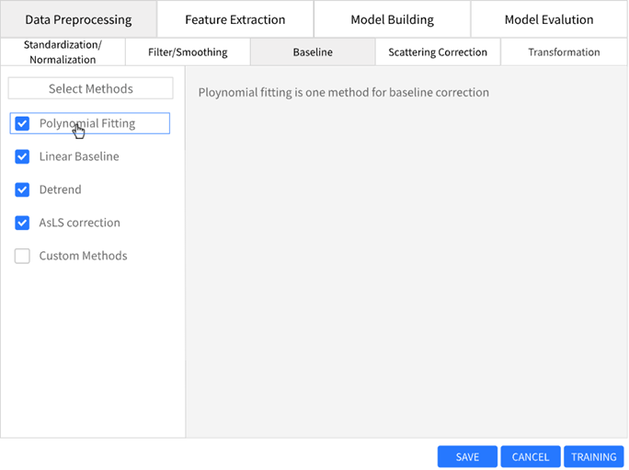
Task: Disable the Detrend checkbox
Action: [x=23, y=189]
